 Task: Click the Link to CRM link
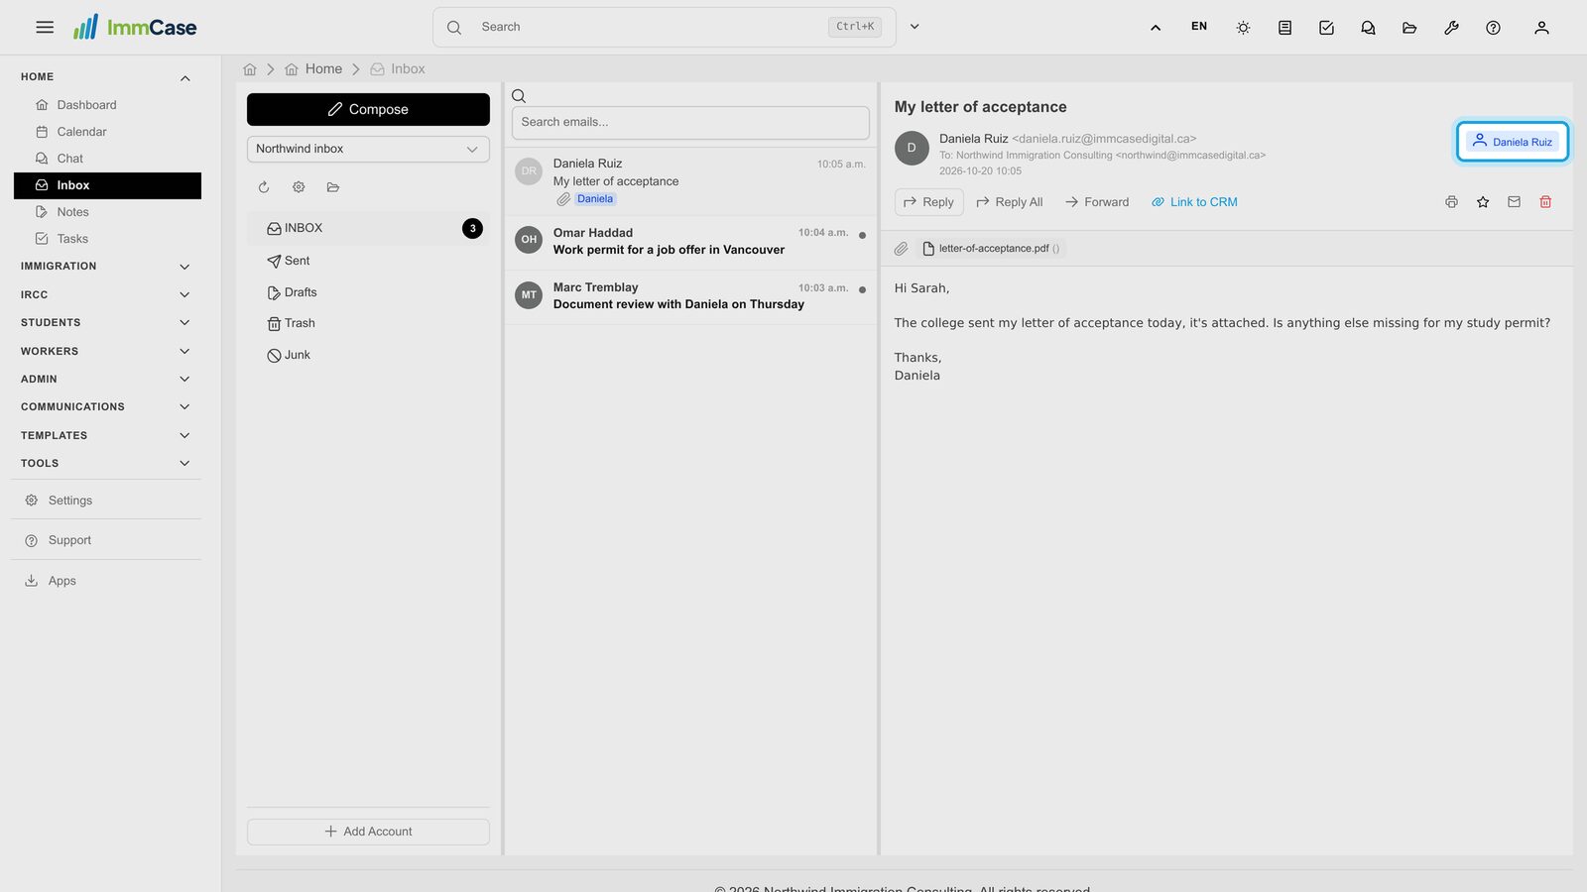[x=1194, y=202]
